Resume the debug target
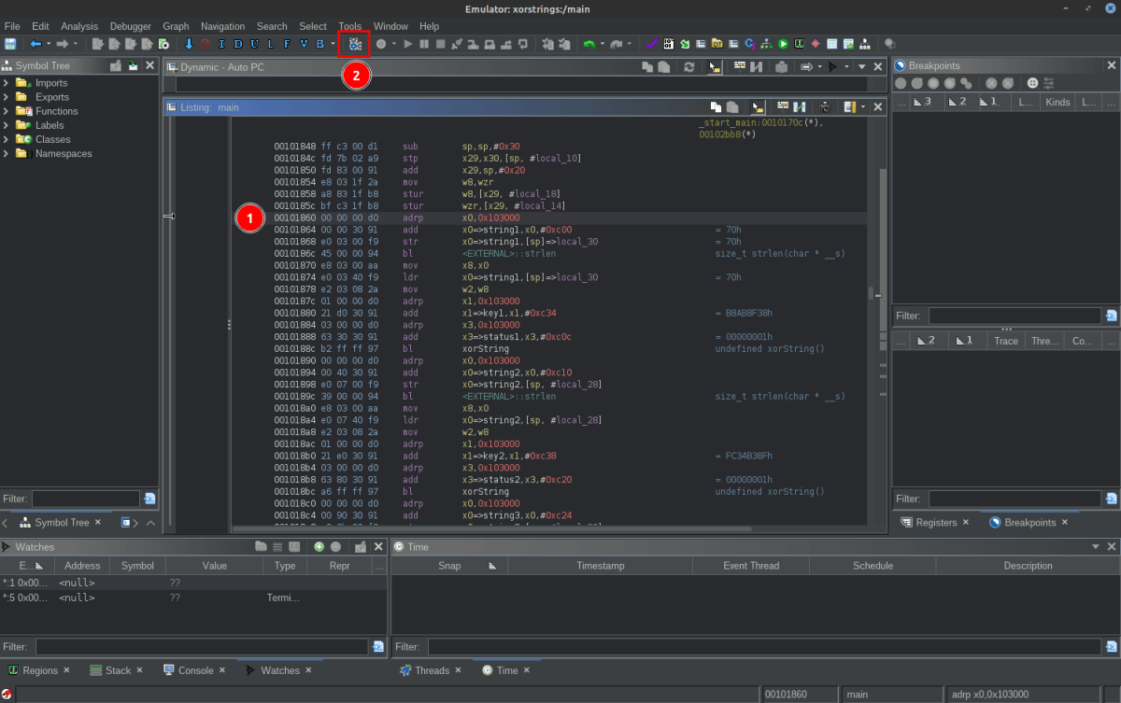The image size is (1121, 703). click(x=408, y=44)
